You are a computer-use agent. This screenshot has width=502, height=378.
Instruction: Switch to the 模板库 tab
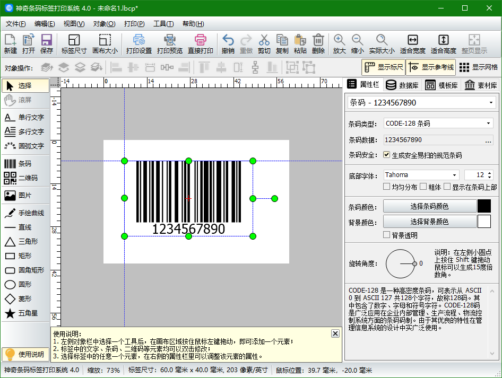pyautogui.click(x=442, y=85)
